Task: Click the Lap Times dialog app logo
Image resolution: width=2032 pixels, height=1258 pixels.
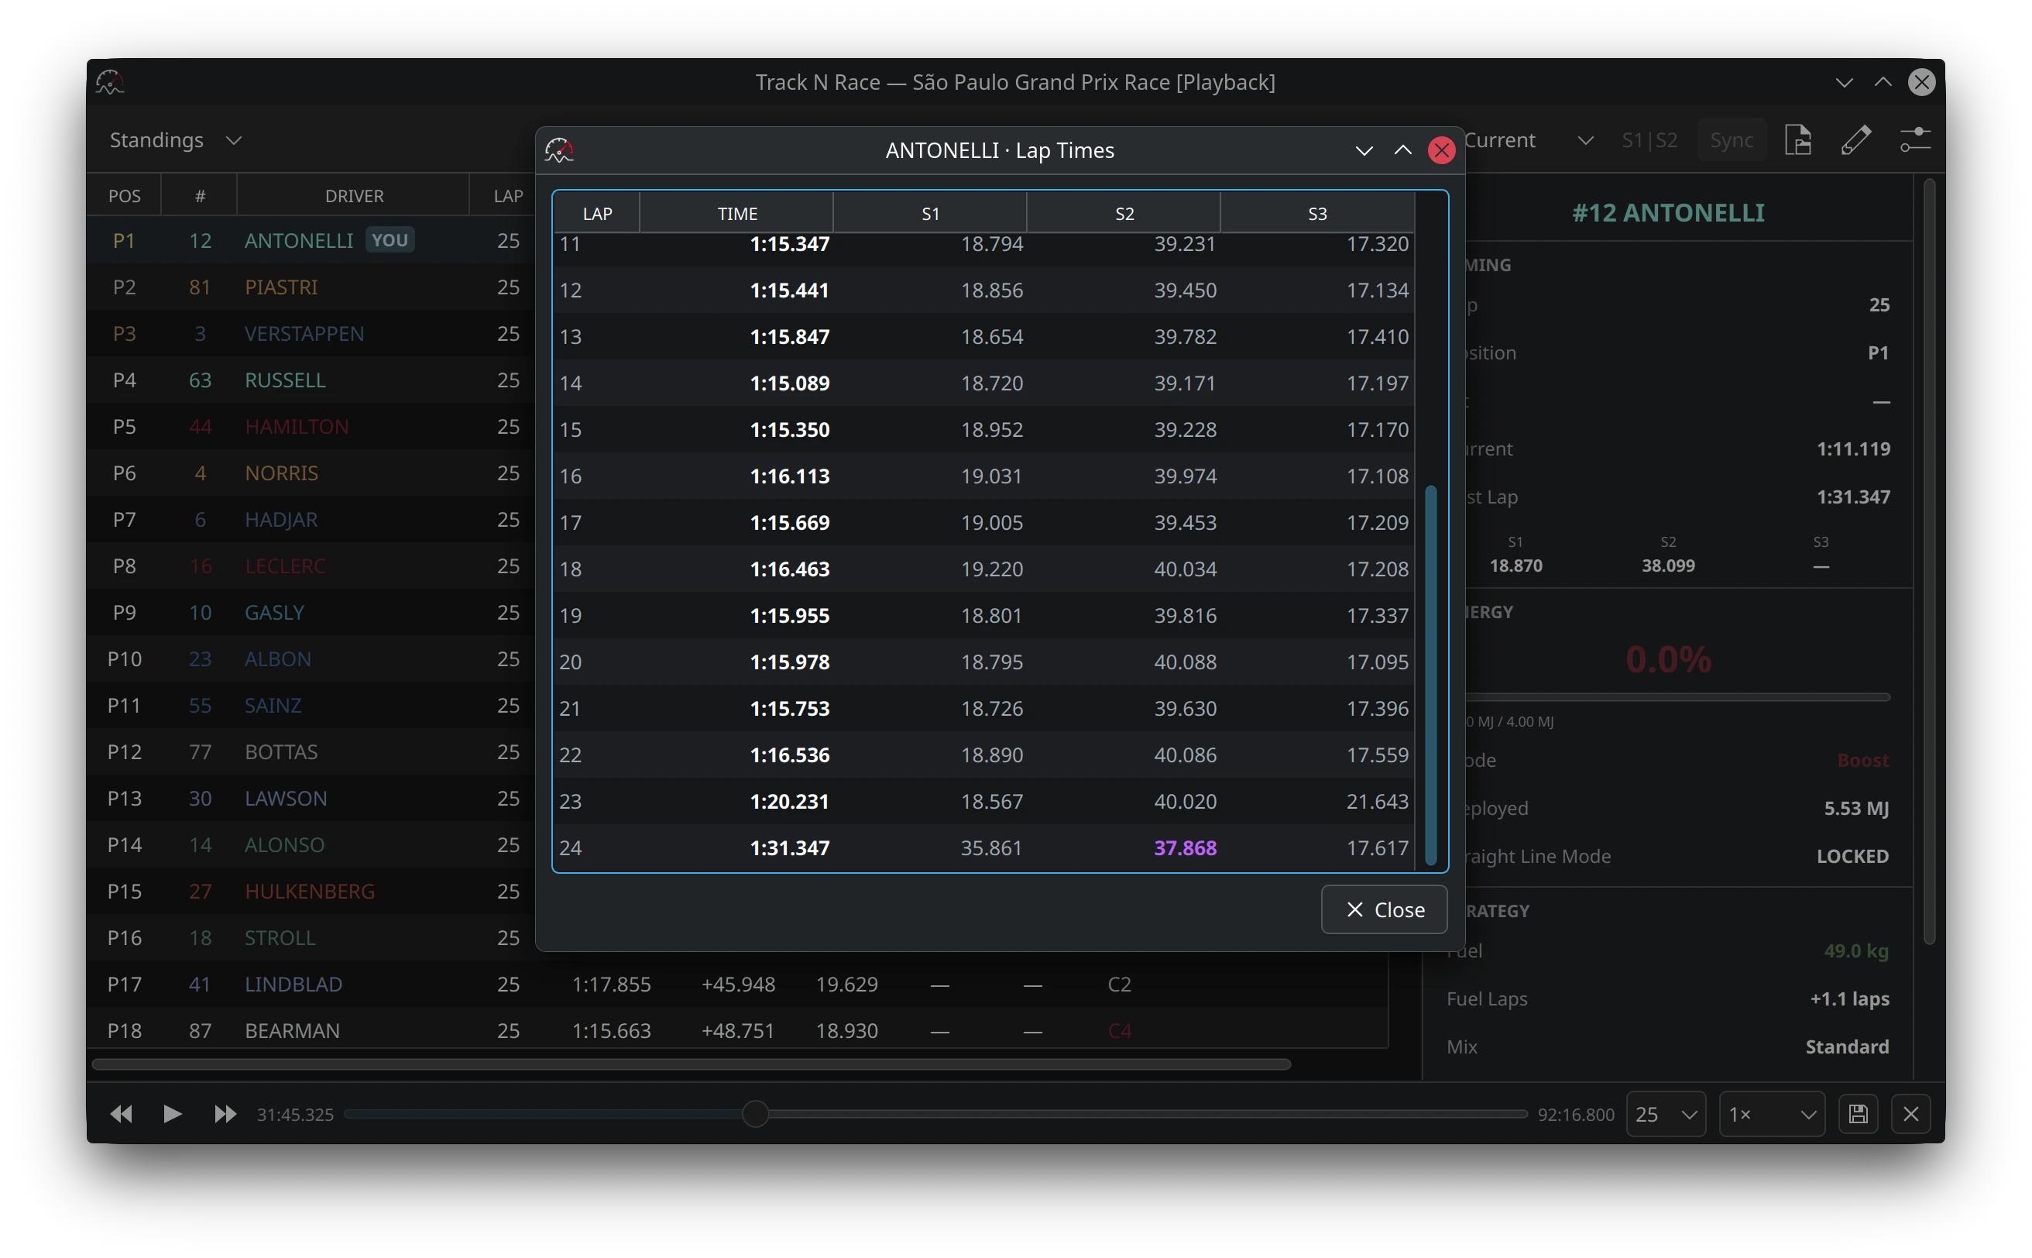Action: tap(559, 150)
